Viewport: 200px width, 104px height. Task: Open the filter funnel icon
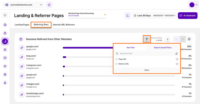point(147,39)
